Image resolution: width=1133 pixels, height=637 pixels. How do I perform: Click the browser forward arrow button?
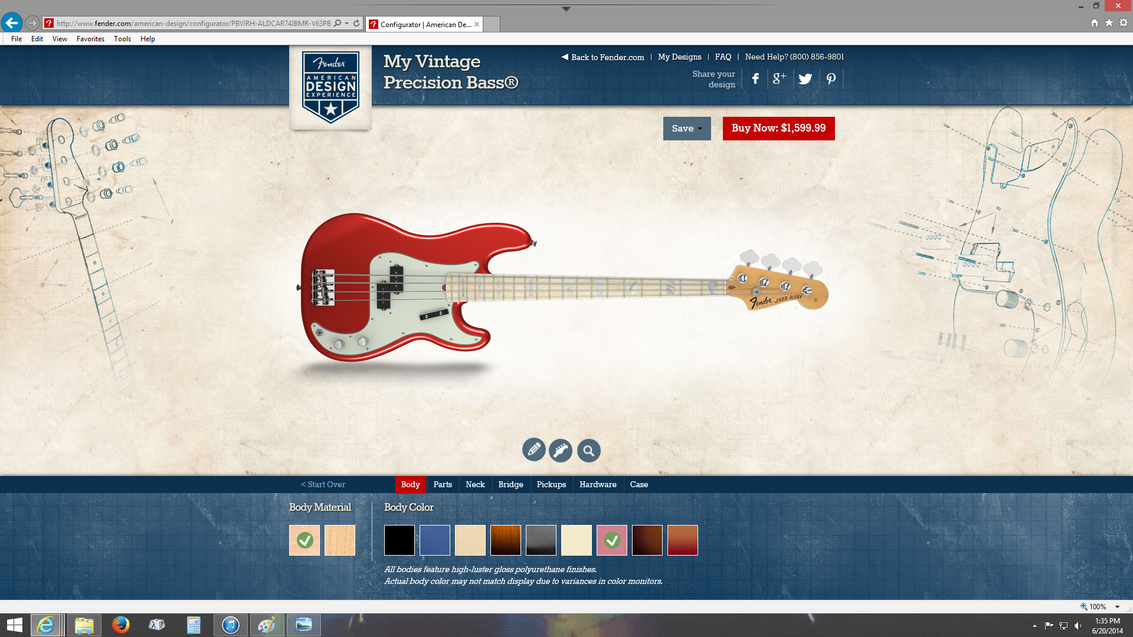point(32,23)
